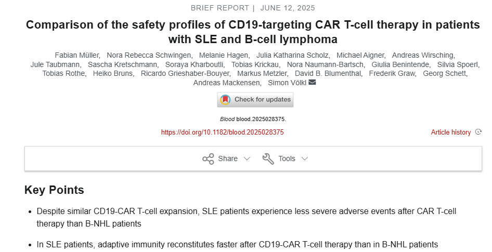Image resolution: width=492 pixels, height=252 pixels.
Task: Click the email envelope icon after Simon Völkl
Action: [x=312, y=83]
